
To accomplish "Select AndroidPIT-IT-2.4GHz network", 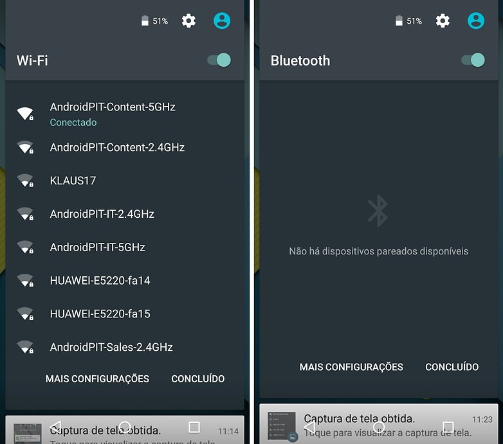I will click(125, 214).
